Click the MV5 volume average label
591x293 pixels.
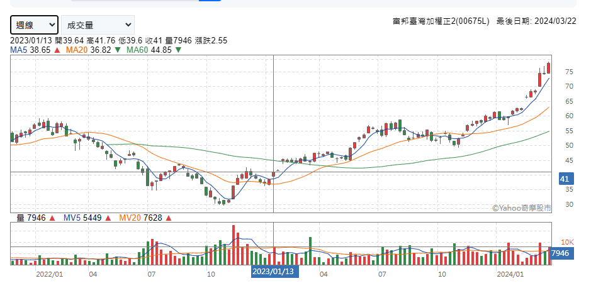[72, 218]
